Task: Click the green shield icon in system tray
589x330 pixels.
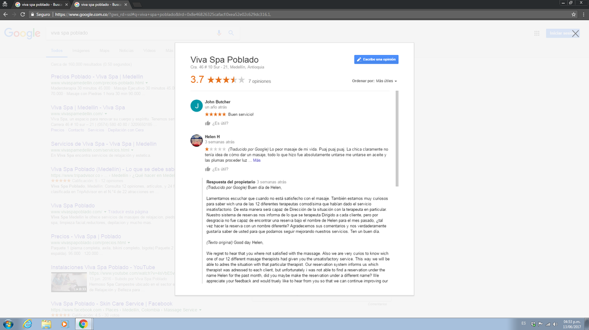Action: click(533, 324)
